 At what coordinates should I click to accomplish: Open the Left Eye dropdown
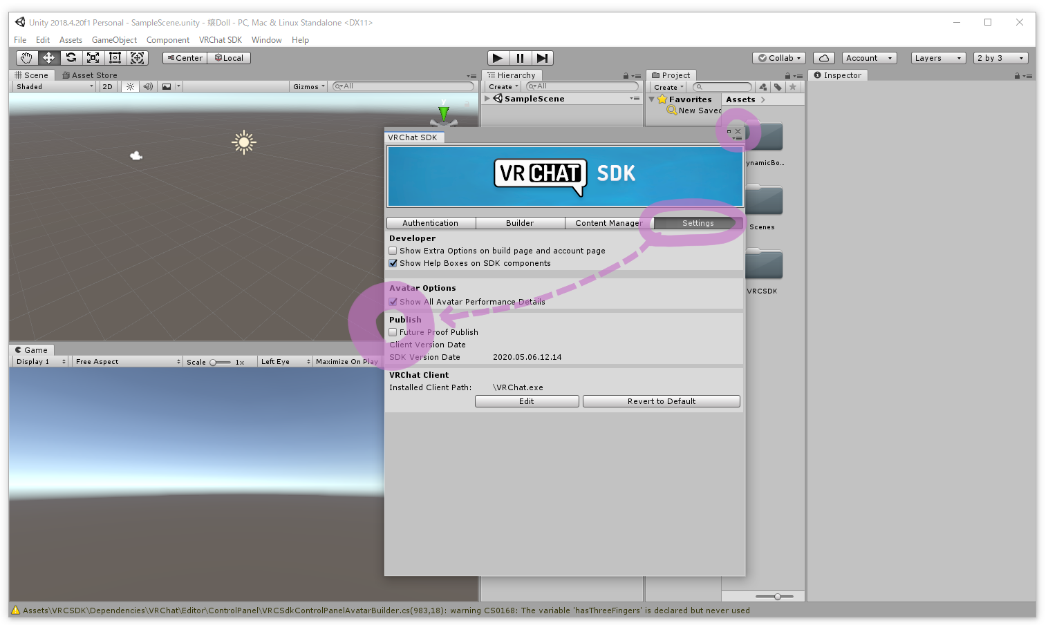click(286, 362)
